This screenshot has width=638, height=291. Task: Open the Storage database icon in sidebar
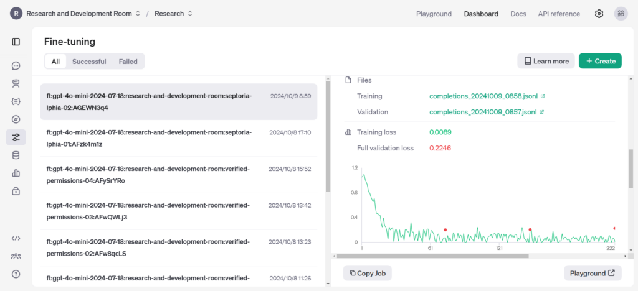tap(16, 155)
